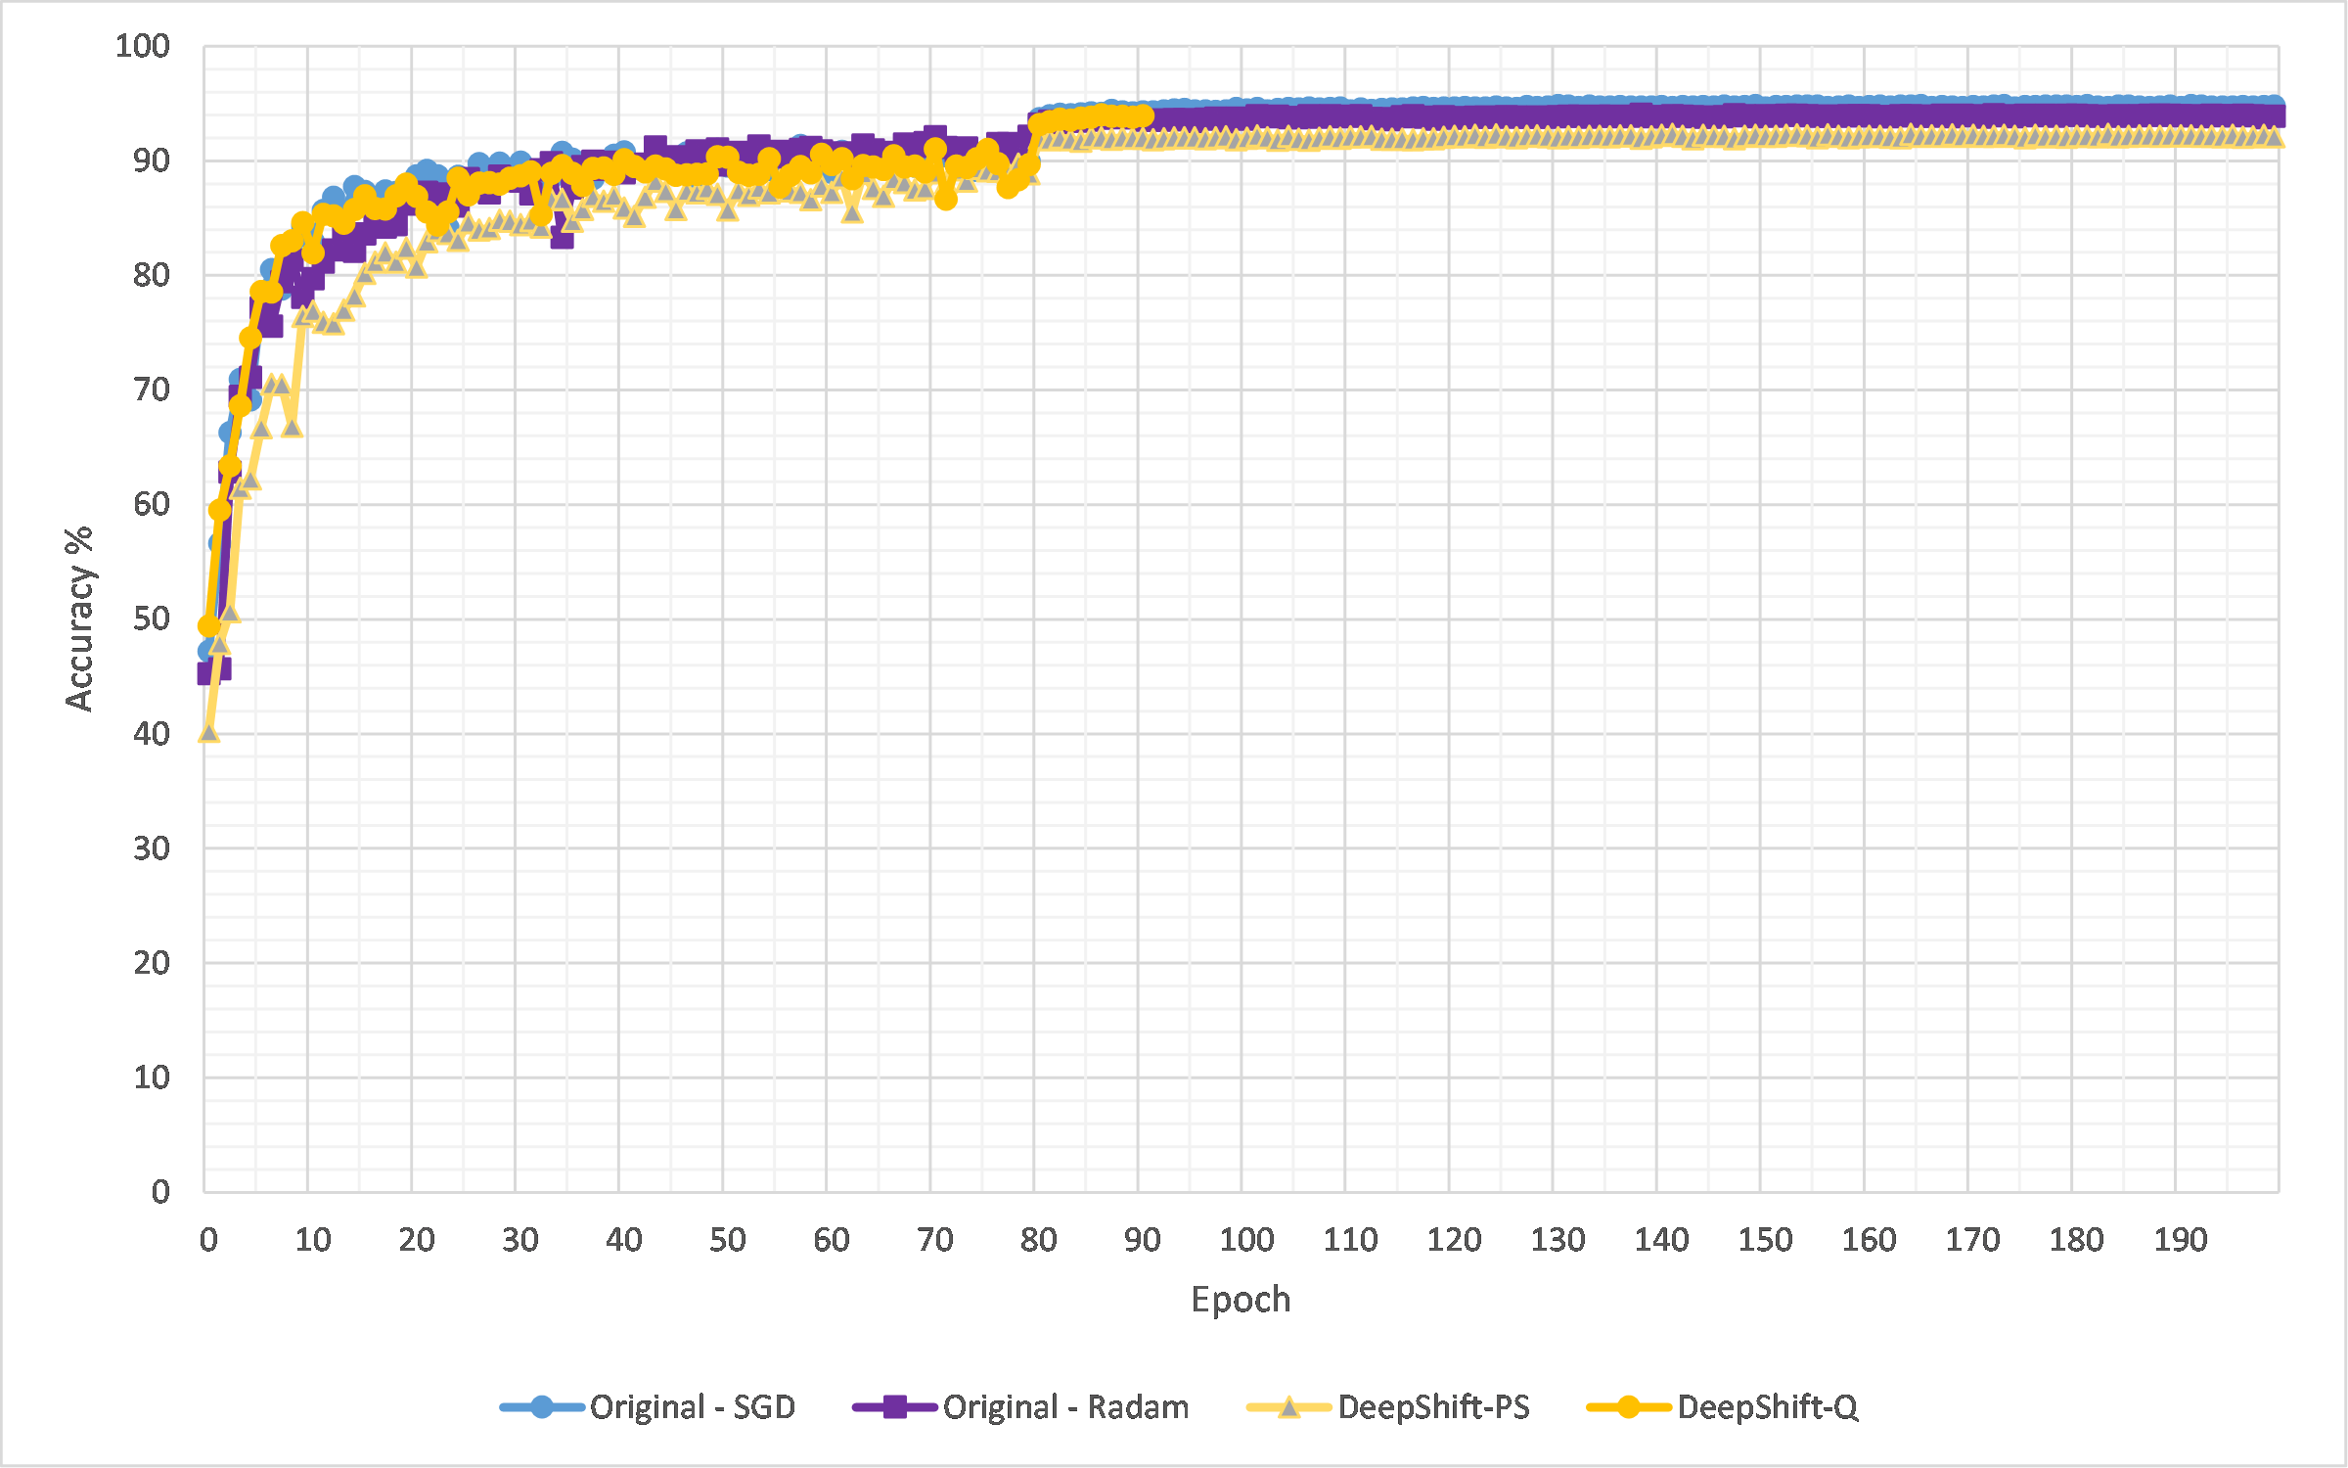Image resolution: width=2348 pixels, height=1468 pixels.
Task: Click the orange circle legend marker for DeepShift-Q
Action: point(1628,1407)
